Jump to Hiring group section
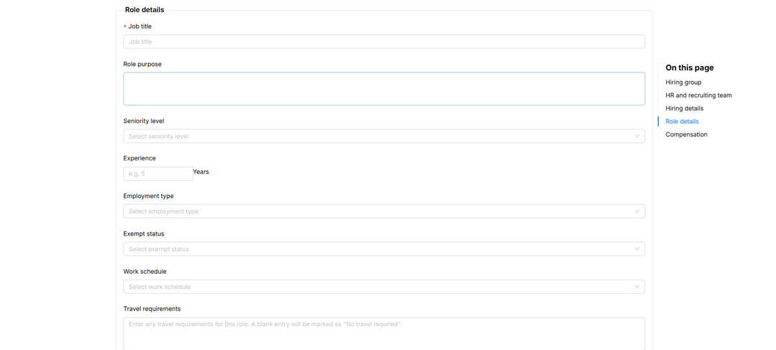Screen dimensions: 776x350 click(x=683, y=82)
